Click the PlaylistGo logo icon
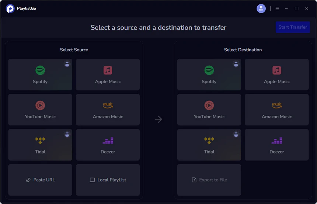 click(x=10, y=8)
